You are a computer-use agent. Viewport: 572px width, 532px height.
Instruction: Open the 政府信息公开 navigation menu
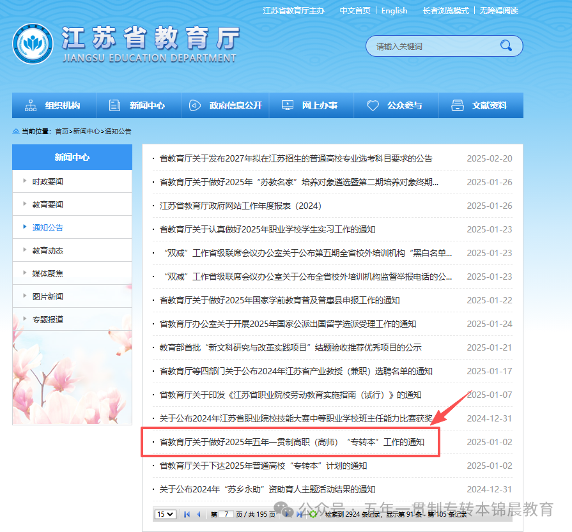[227, 105]
